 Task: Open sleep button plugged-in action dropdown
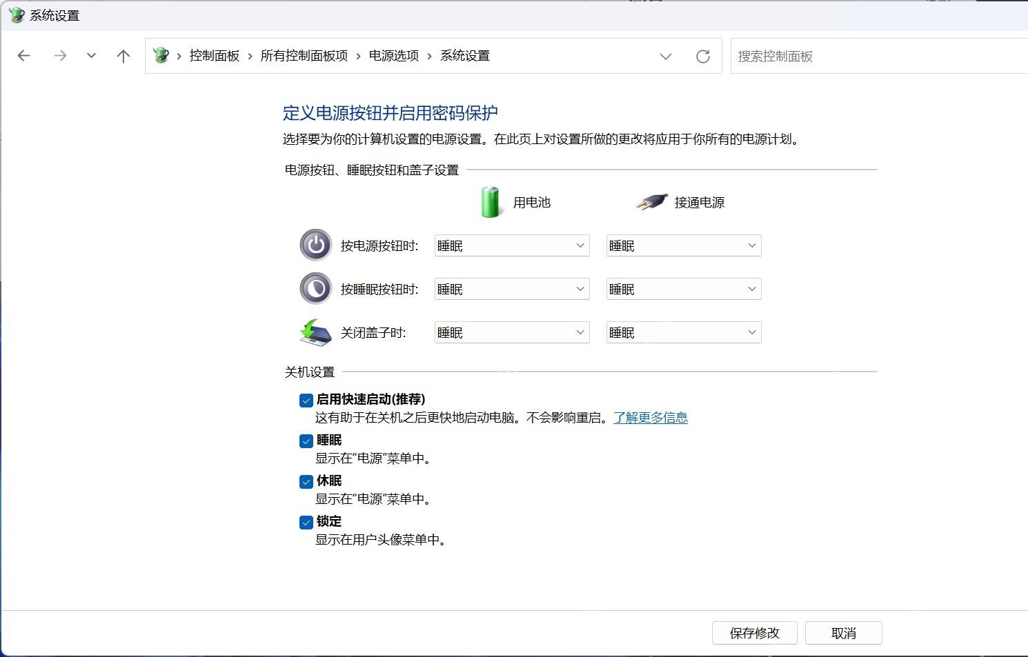684,289
